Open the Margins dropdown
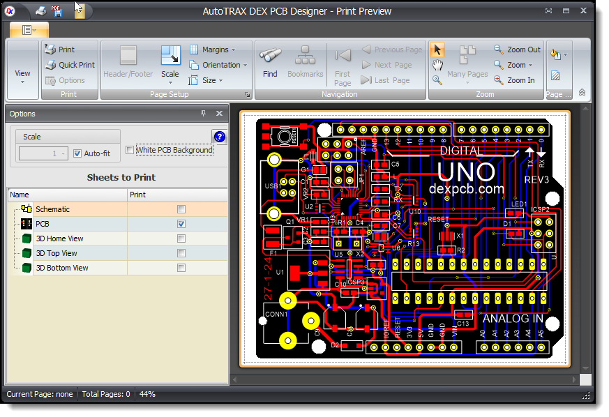Screen dimensions: 609x417 coord(213,50)
